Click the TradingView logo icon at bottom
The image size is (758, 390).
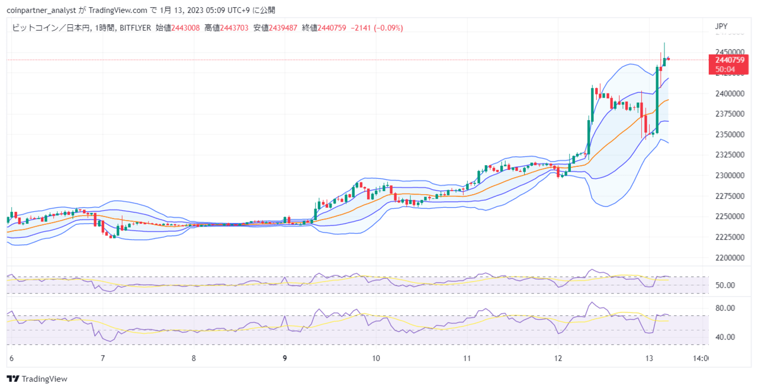(x=12, y=379)
